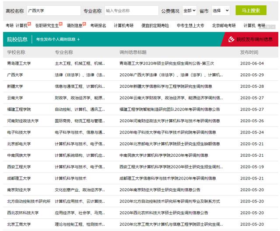Open the 省市 dropdown showing 选择

(220, 10)
